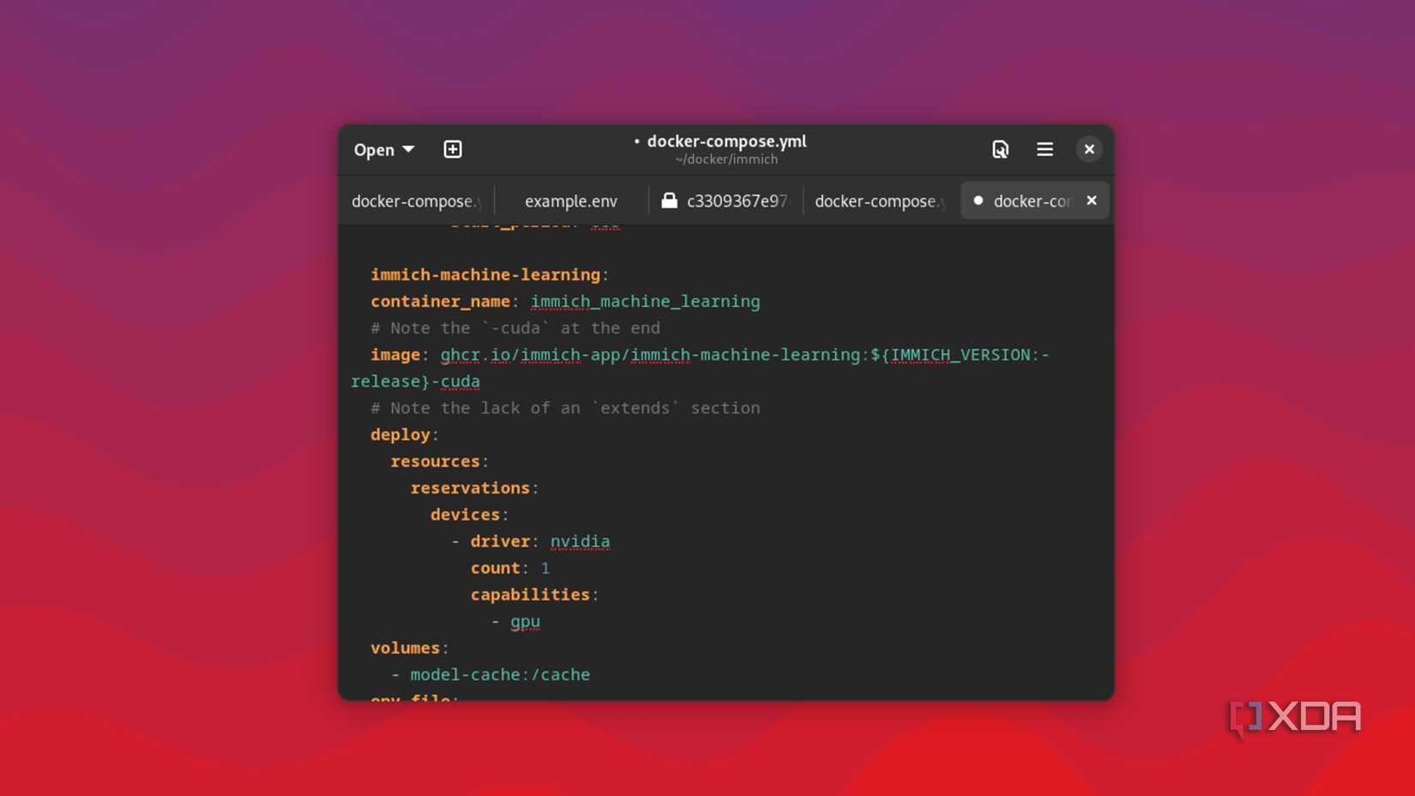Click the lock icon on the c3309367e97 tab
Image resolution: width=1415 pixels, height=796 pixels.
click(668, 200)
